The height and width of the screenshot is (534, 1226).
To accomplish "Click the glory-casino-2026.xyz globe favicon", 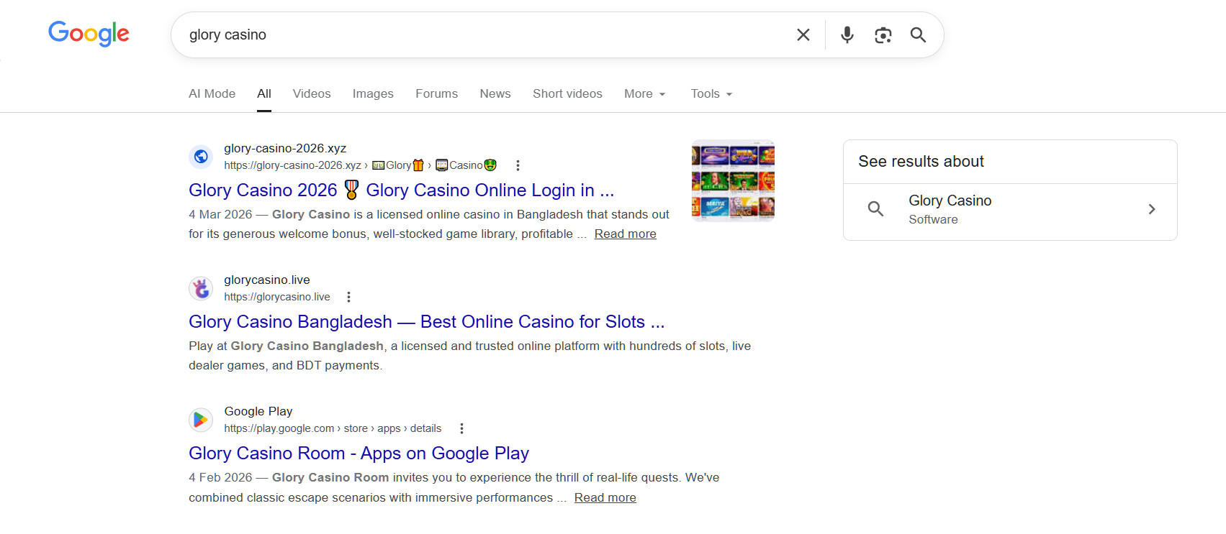I will click(201, 156).
